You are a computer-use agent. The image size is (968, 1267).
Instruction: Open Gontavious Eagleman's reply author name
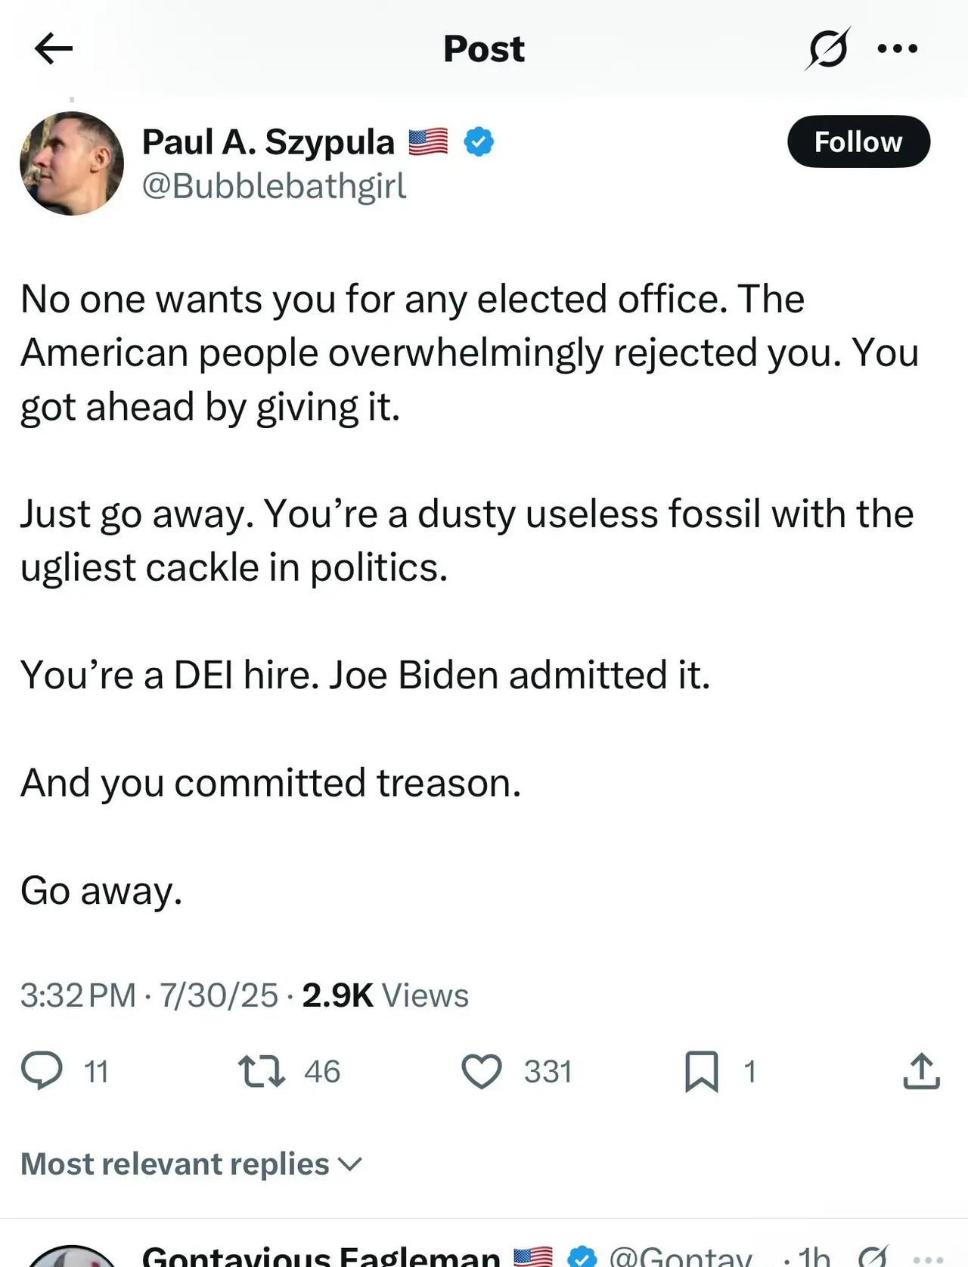pos(321,1256)
